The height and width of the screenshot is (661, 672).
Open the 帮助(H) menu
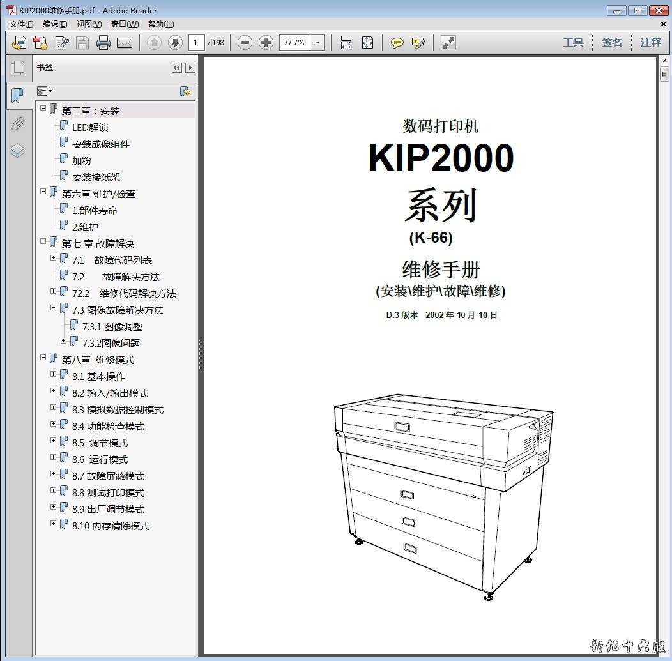click(161, 24)
